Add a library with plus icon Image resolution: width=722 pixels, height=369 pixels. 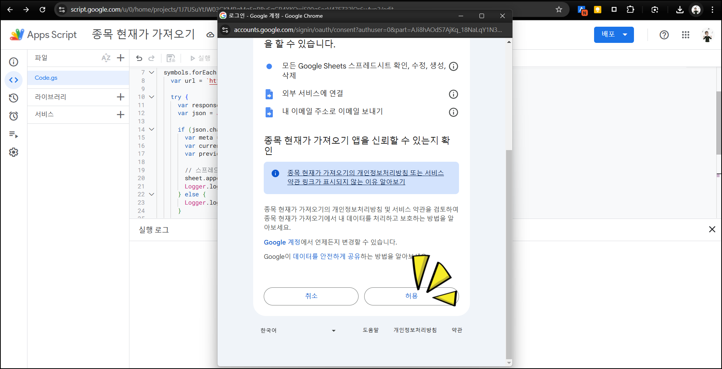pos(120,97)
